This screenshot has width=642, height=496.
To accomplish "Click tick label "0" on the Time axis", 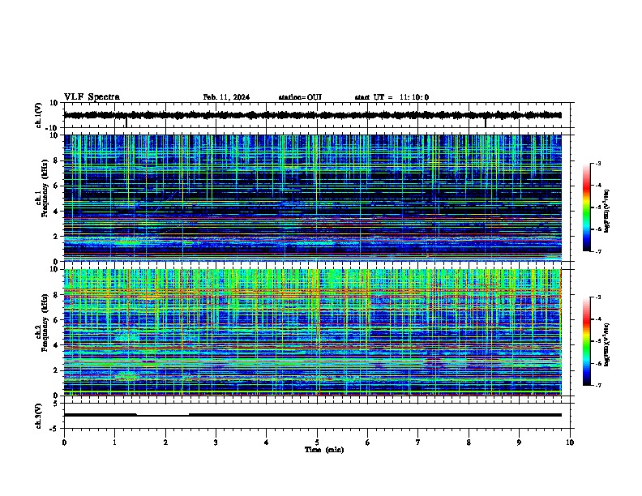I will (64, 443).
